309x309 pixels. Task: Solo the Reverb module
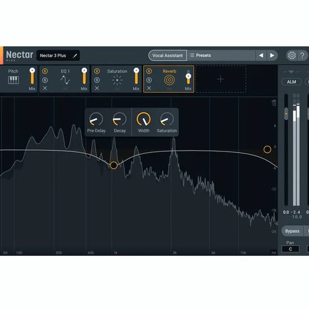[x=149, y=80]
